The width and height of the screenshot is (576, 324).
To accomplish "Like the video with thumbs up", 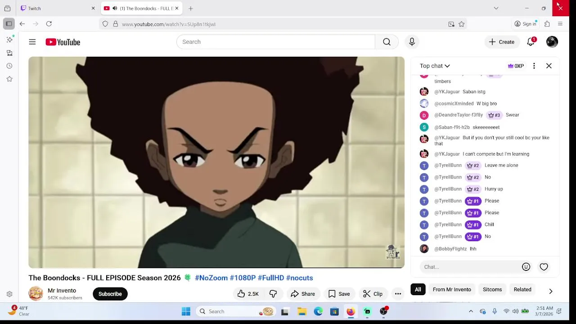I will pyautogui.click(x=248, y=294).
